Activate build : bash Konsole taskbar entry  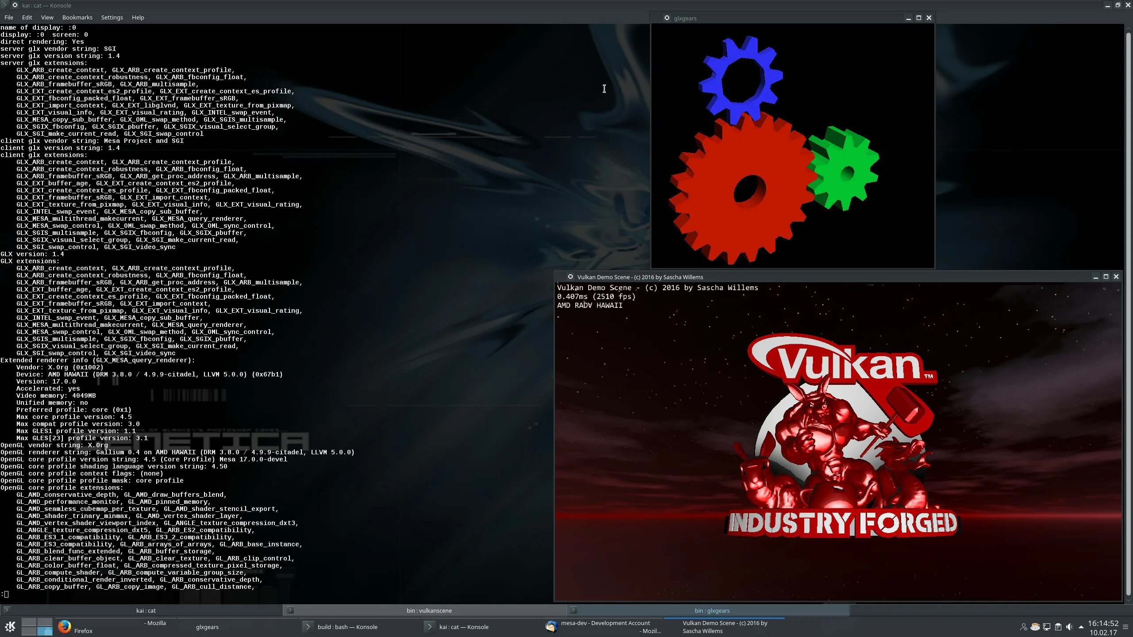click(347, 627)
